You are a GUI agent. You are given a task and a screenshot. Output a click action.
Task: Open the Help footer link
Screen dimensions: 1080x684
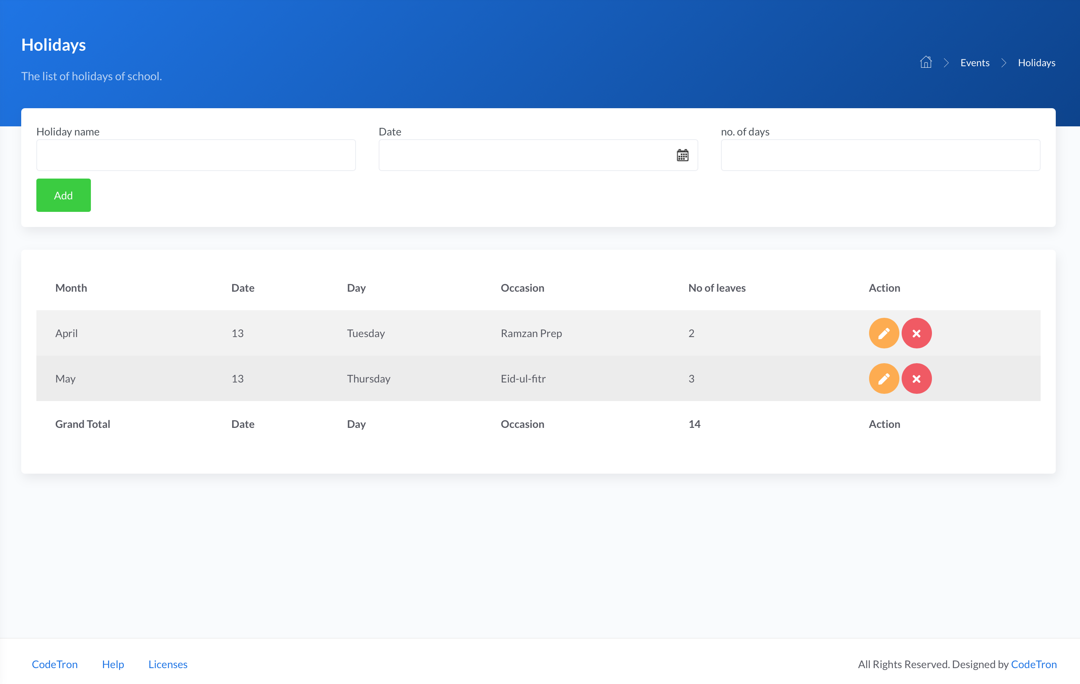point(113,664)
